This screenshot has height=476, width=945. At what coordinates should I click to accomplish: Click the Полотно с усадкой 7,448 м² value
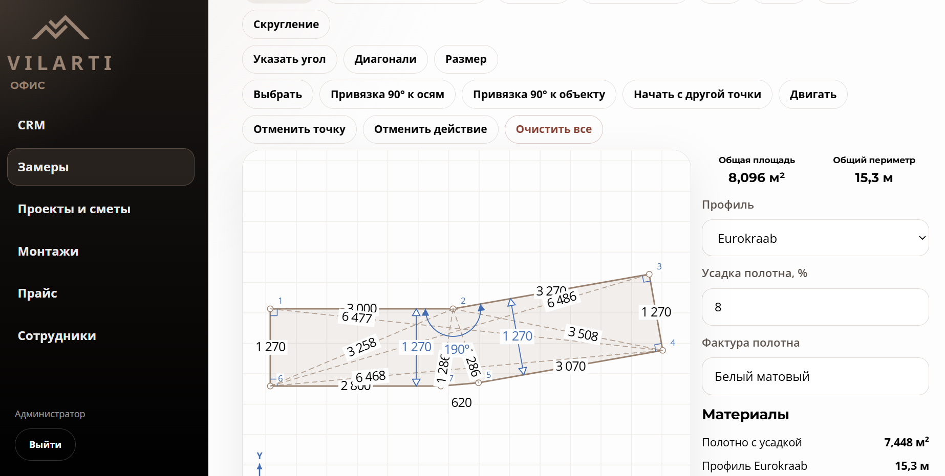coord(906,442)
